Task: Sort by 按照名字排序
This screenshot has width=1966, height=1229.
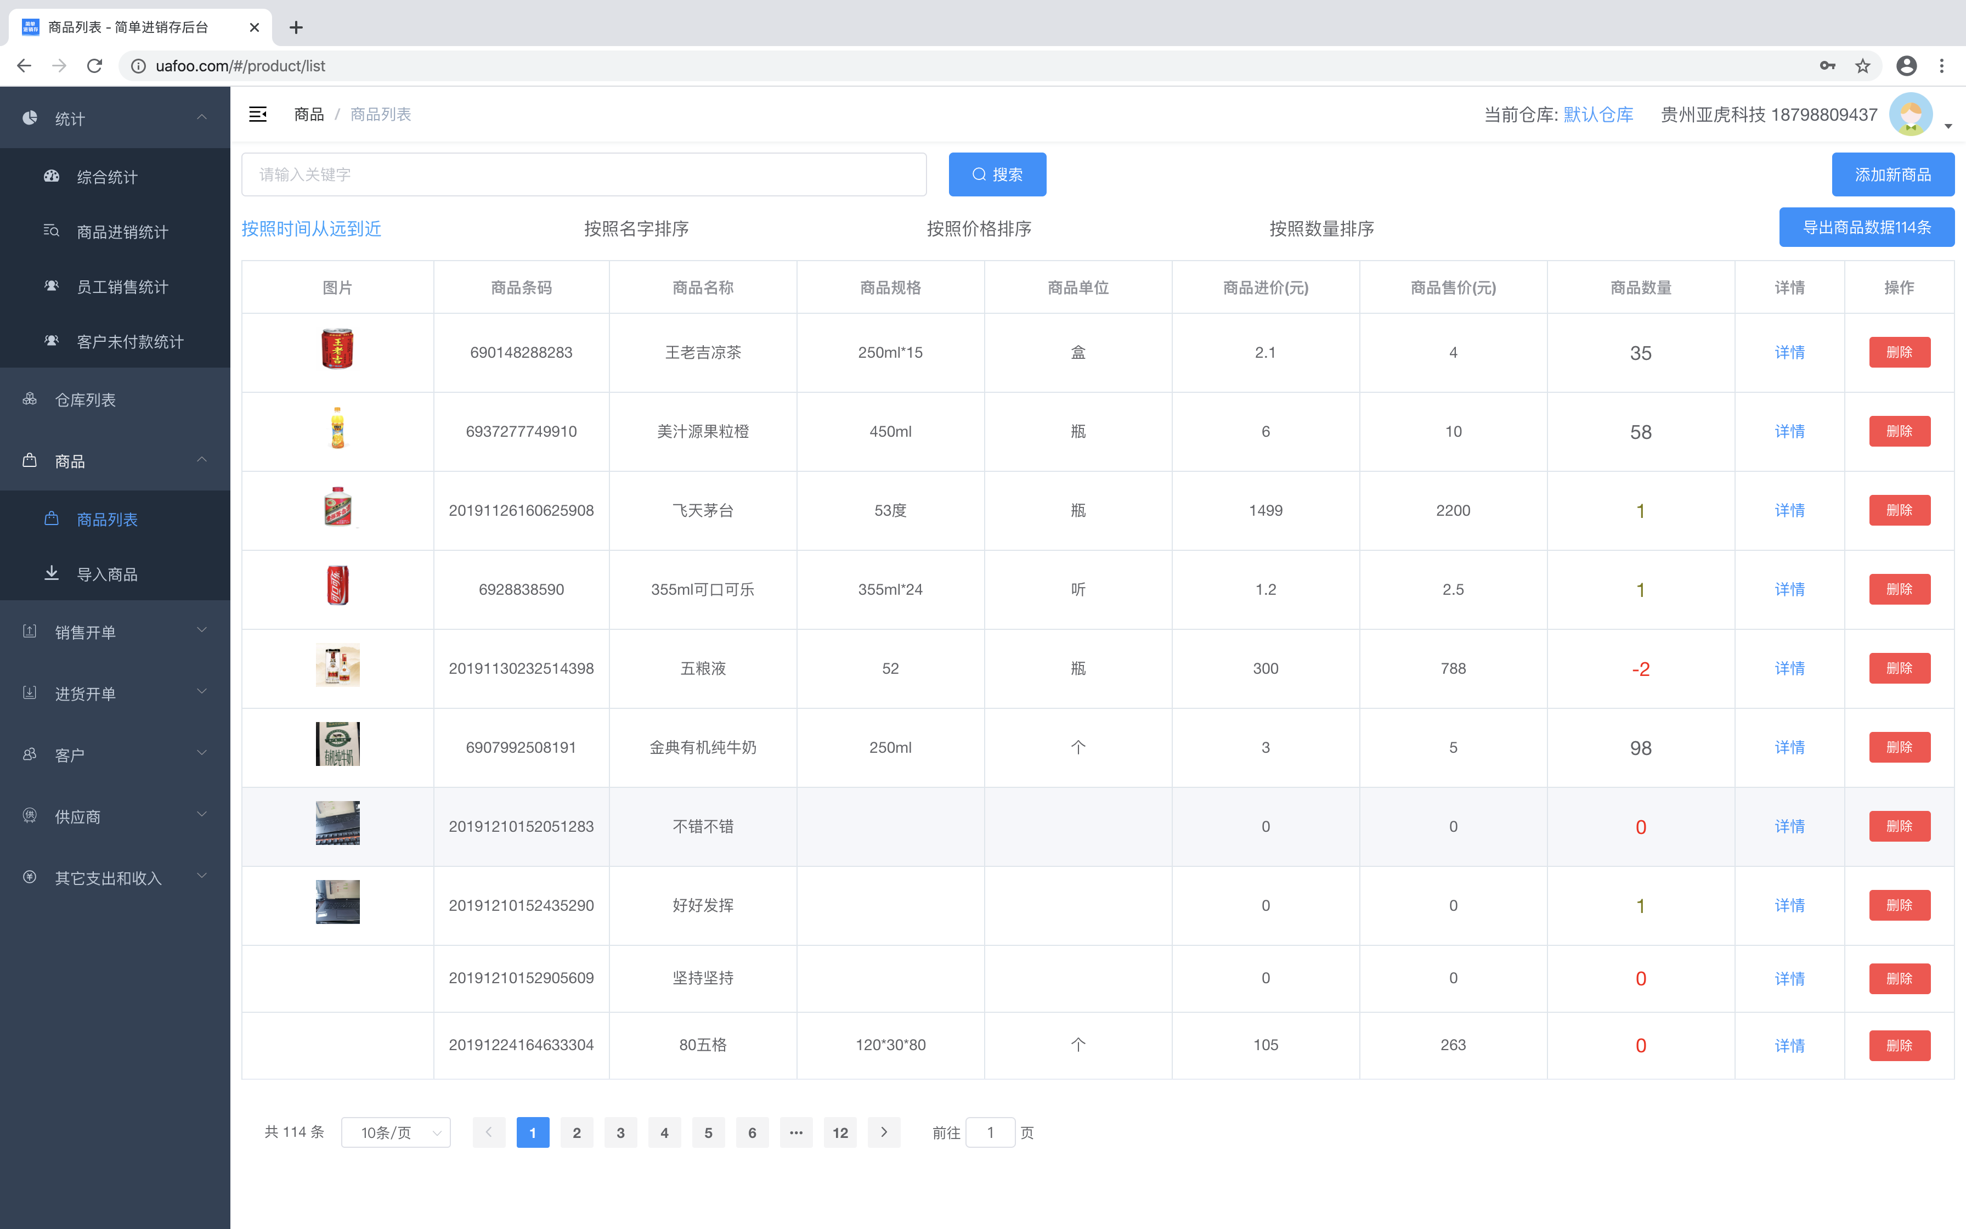Action: click(636, 228)
